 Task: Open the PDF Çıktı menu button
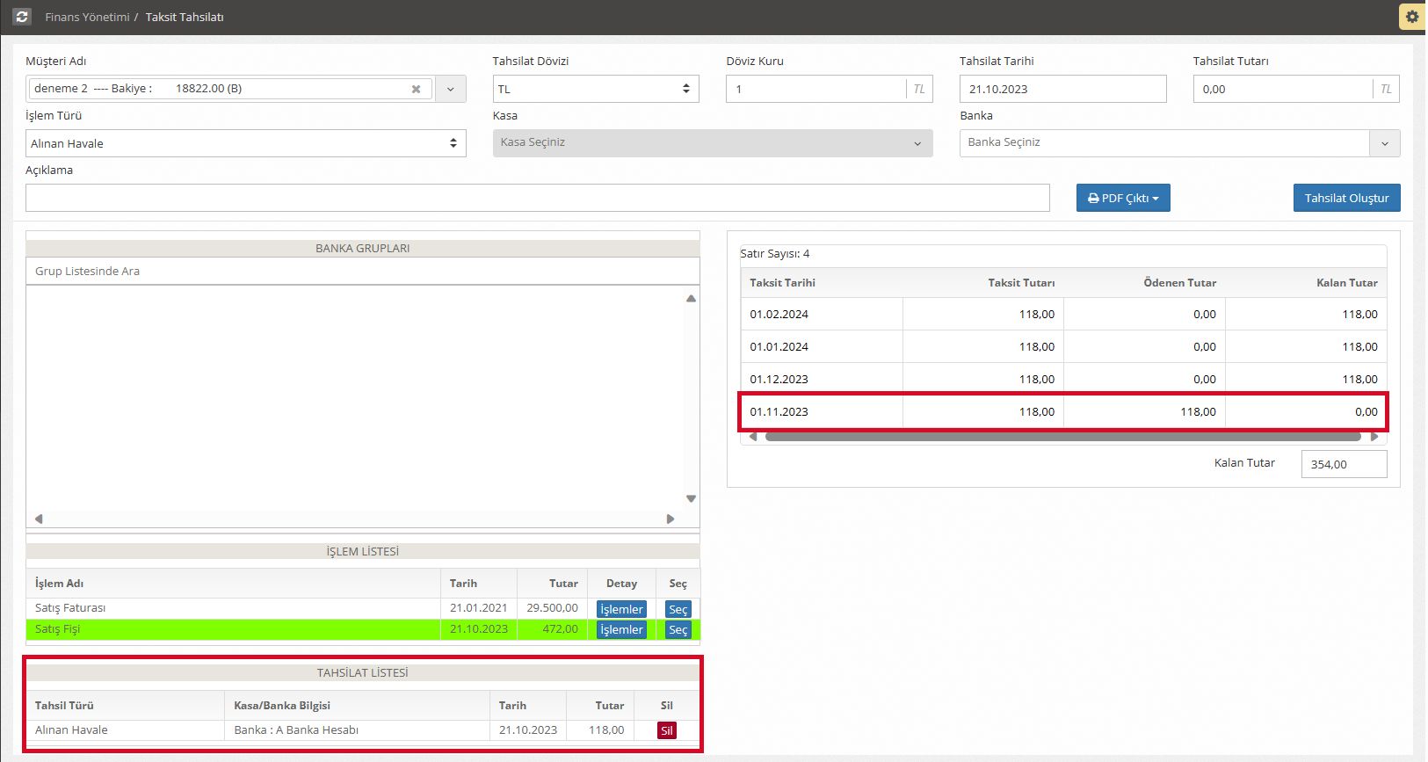[x=1122, y=198]
